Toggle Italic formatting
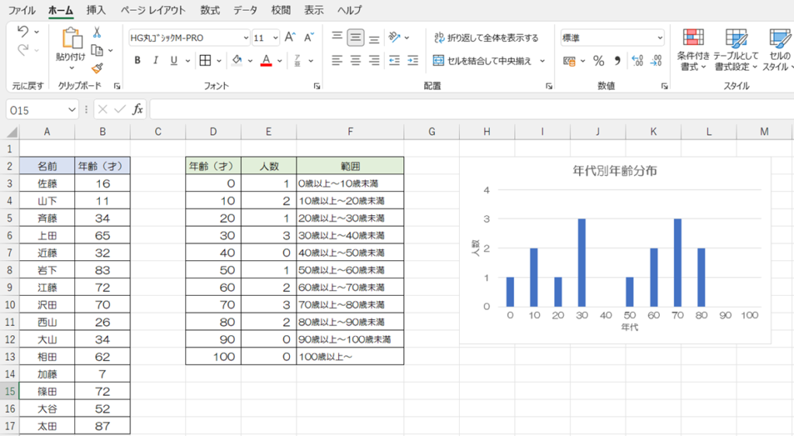The width and height of the screenshot is (794, 436). tap(156, 60)
